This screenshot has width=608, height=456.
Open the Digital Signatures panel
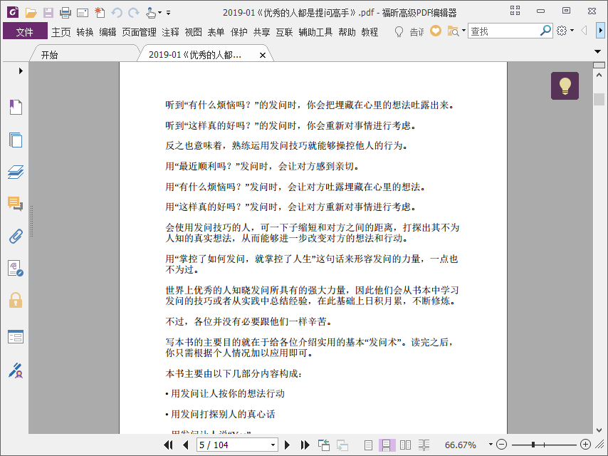pos(16,268)
